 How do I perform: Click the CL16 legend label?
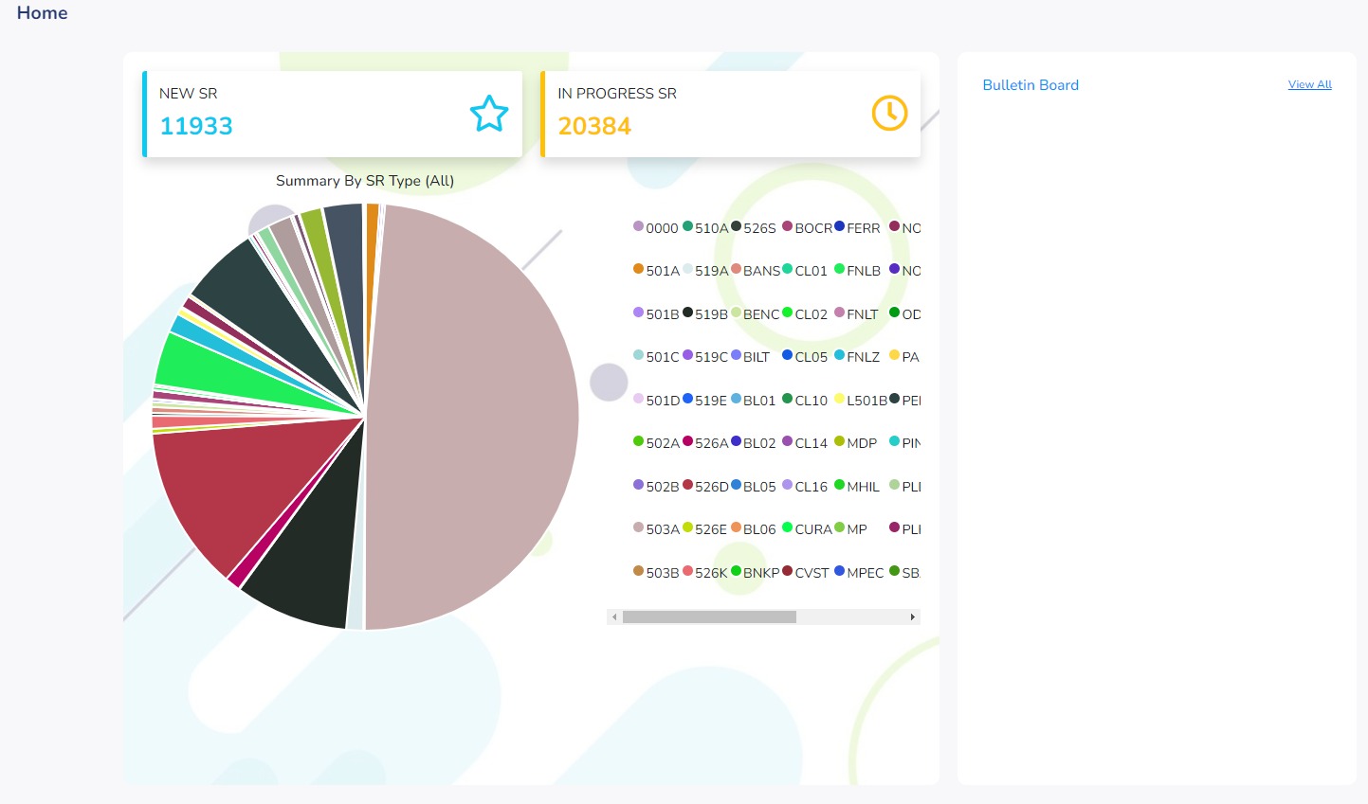[x=812, y=487]
